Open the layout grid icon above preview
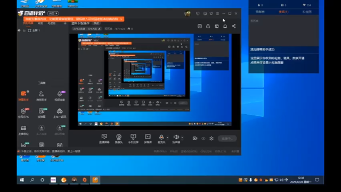The height and width of the screenshot is (192, 341). click(217, 26)
